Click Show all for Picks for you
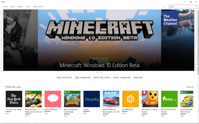 190,87
